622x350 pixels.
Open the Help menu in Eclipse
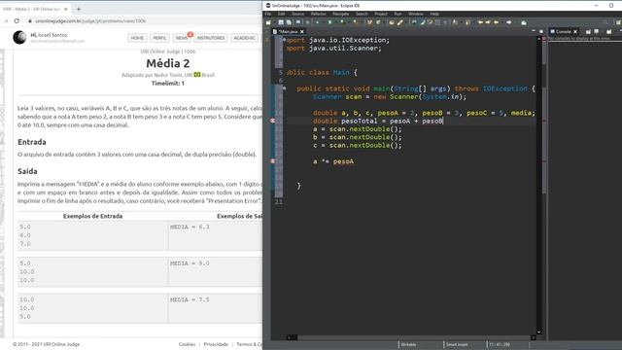coord(434,14)
